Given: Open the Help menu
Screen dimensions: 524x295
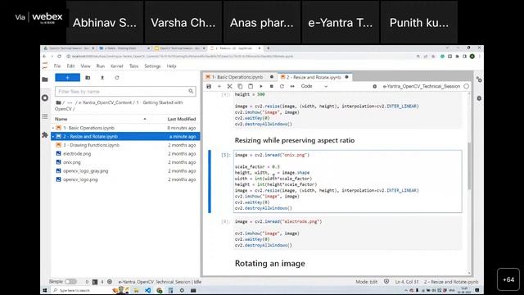Looking at the screenshot, I should coord(171,66).
